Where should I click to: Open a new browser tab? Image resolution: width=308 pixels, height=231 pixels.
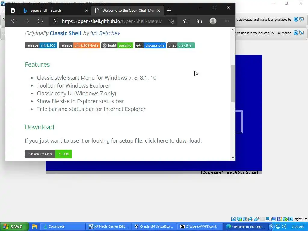tap(169, 11)
